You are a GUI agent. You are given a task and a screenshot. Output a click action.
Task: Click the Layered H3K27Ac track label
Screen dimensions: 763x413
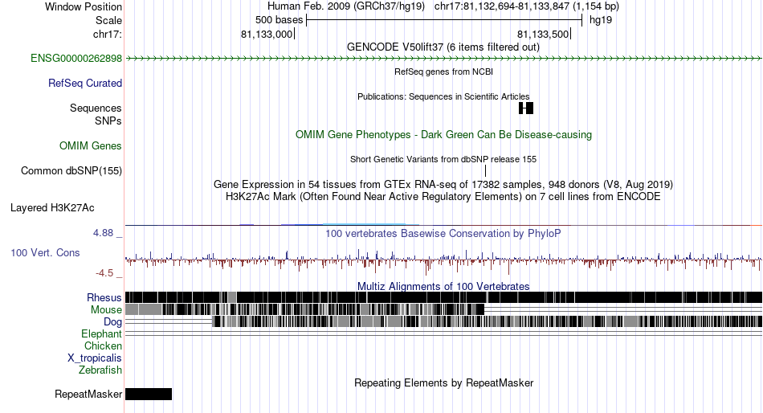52,208
